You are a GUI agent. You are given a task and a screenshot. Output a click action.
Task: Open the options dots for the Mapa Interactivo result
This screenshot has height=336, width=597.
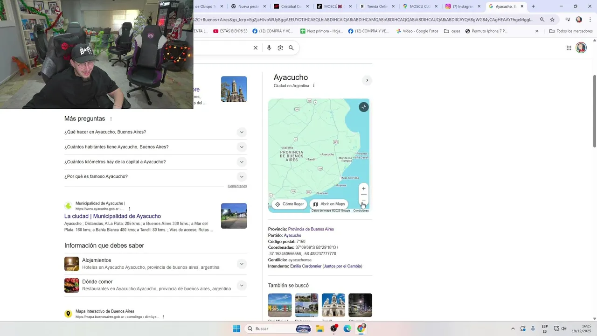[x=163, y=317]
